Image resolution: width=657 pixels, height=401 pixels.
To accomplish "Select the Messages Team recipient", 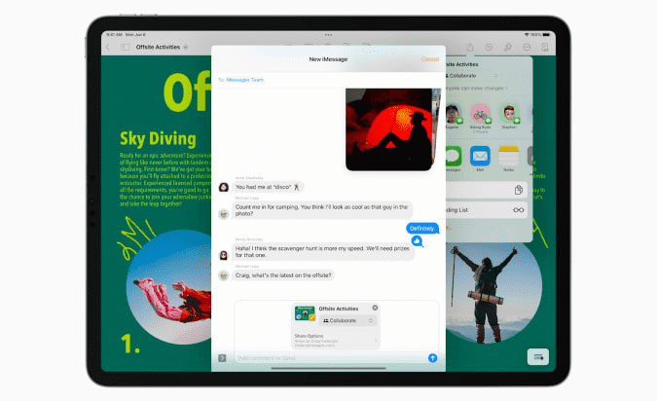I will point(244,80).
